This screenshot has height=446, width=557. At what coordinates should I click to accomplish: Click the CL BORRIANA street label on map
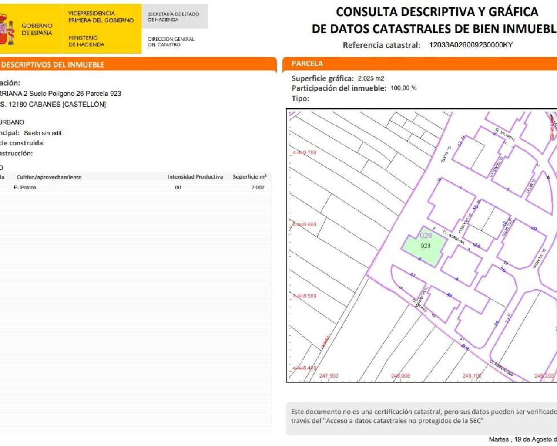tap(453, 238)
